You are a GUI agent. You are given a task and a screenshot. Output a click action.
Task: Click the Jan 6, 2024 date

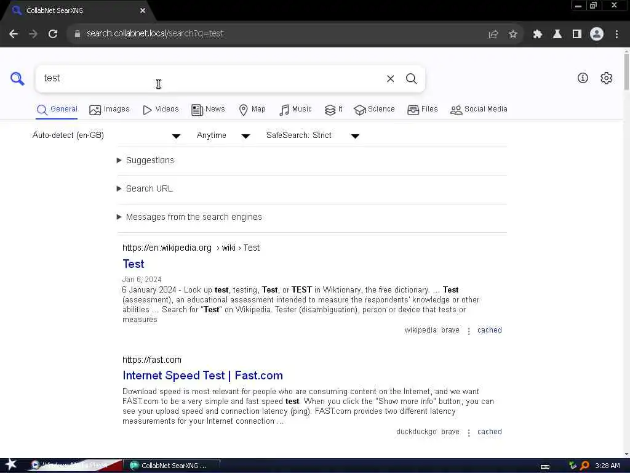[x=142, y=280]
